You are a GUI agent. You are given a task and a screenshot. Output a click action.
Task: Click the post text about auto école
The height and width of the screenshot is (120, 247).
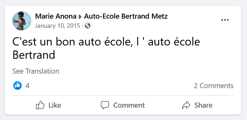(x=106, y=48)
